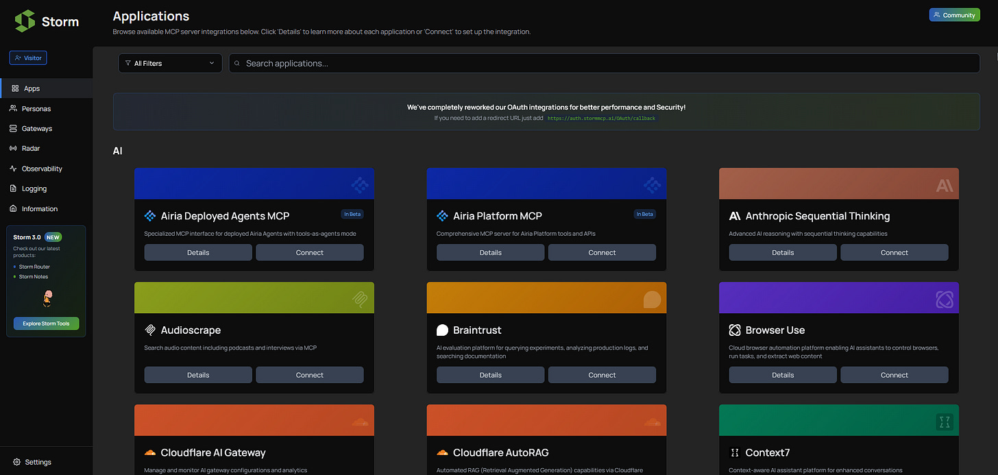Click faded Anthropic logo in card banner
998x475 pixels.
(945, 185)
